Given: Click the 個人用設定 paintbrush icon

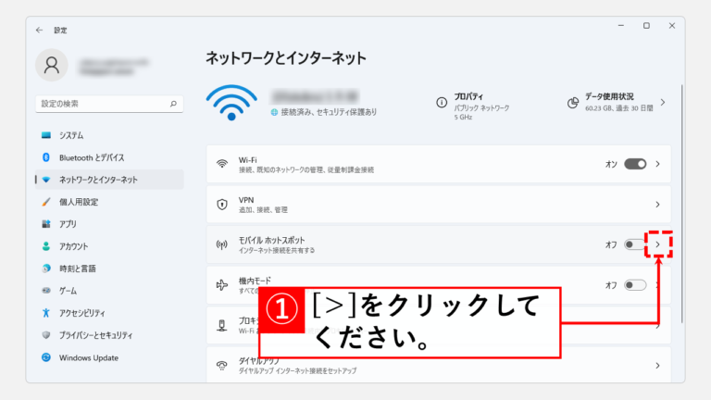Looking at the screenshot, I should pos(46,202).
